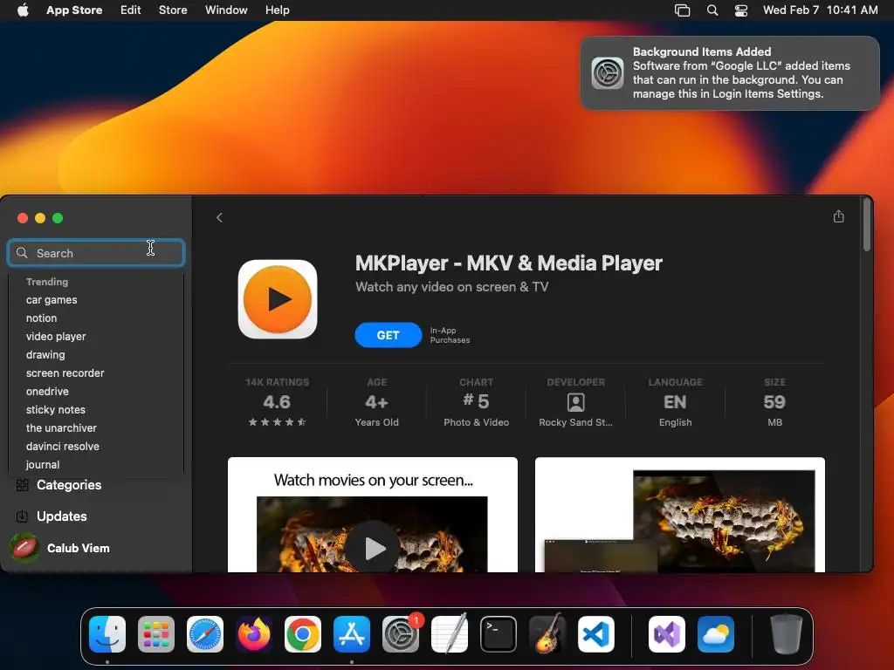
Task: Select trending search 'the unarchiver'
Action: tap(61, 427)
